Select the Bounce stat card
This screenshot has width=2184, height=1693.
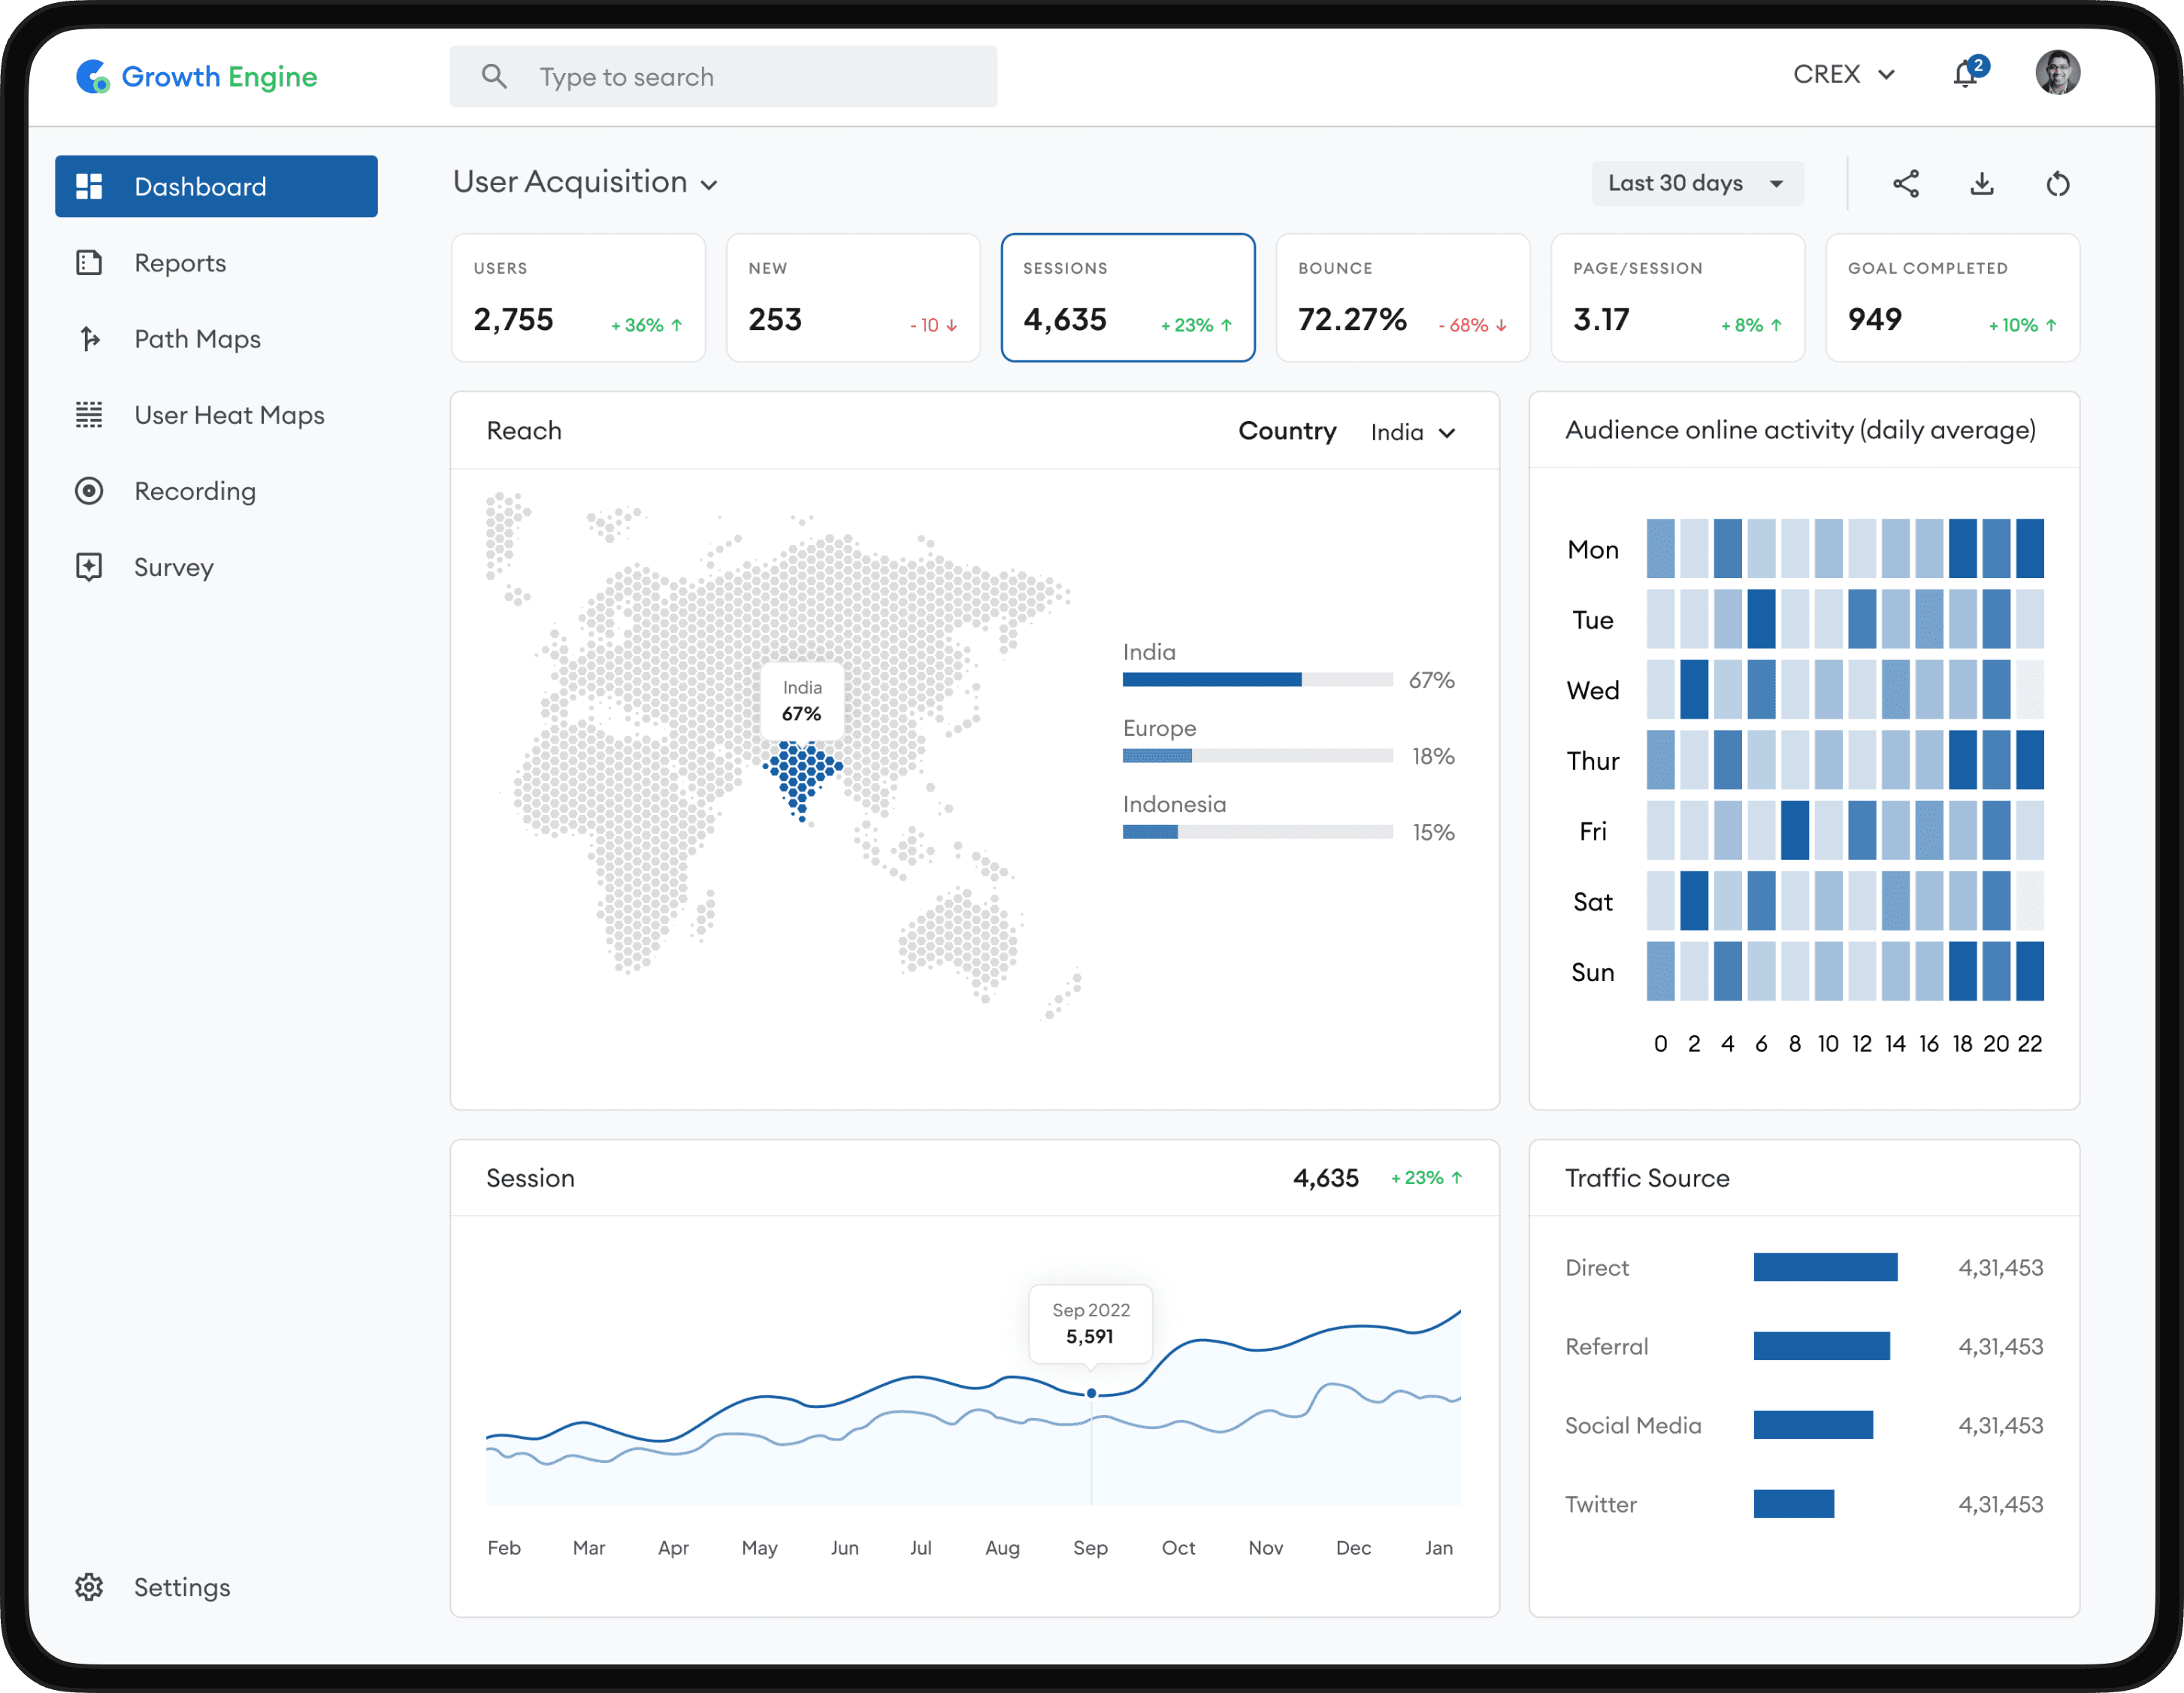click(1402, 297)
